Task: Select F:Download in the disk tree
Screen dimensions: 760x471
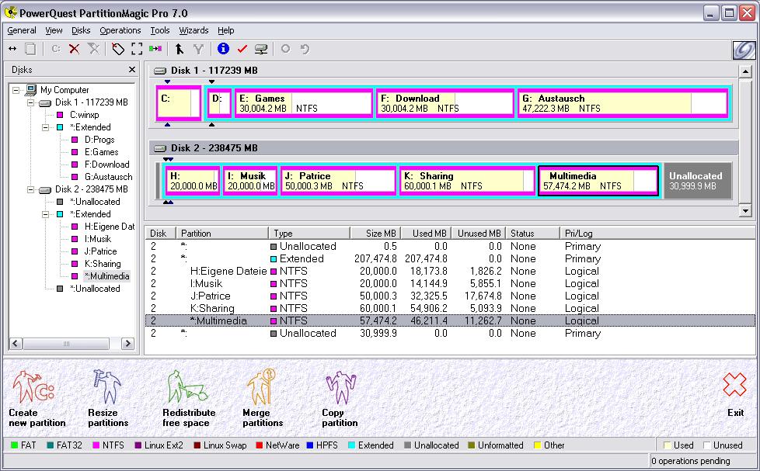Action: coord(106,165)
